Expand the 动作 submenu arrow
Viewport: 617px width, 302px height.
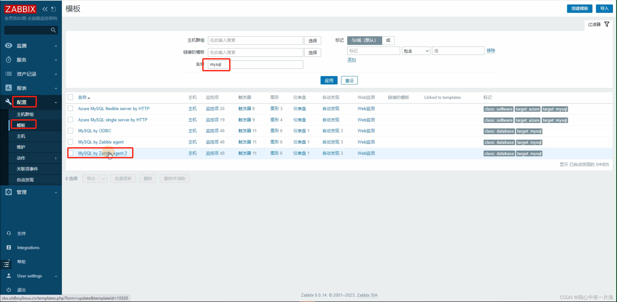(x=56, y=158)
